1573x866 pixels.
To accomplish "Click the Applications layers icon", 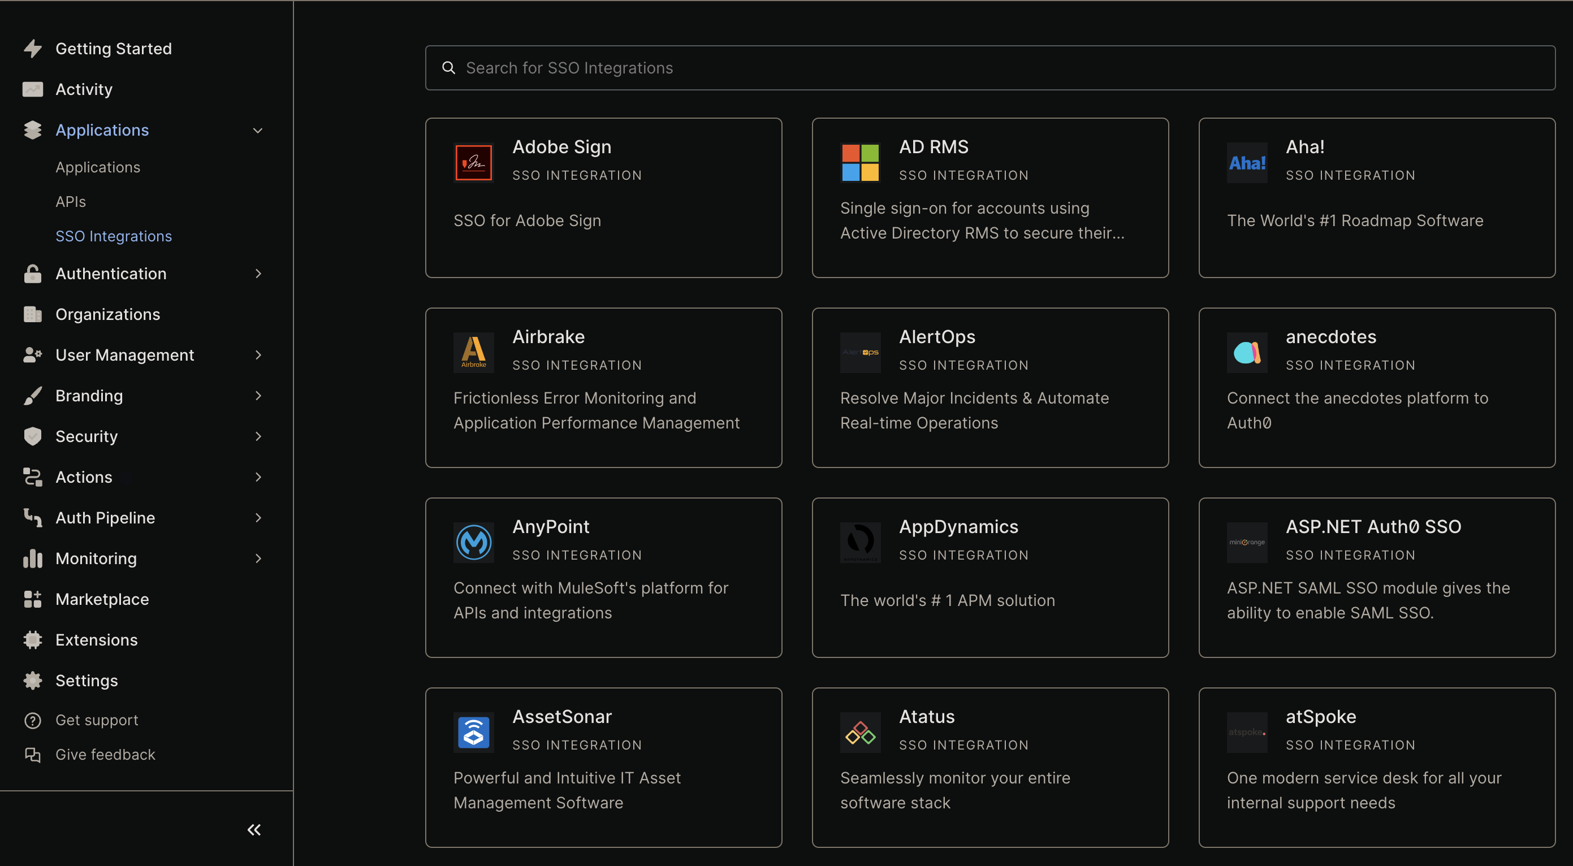I will [32, 130].
